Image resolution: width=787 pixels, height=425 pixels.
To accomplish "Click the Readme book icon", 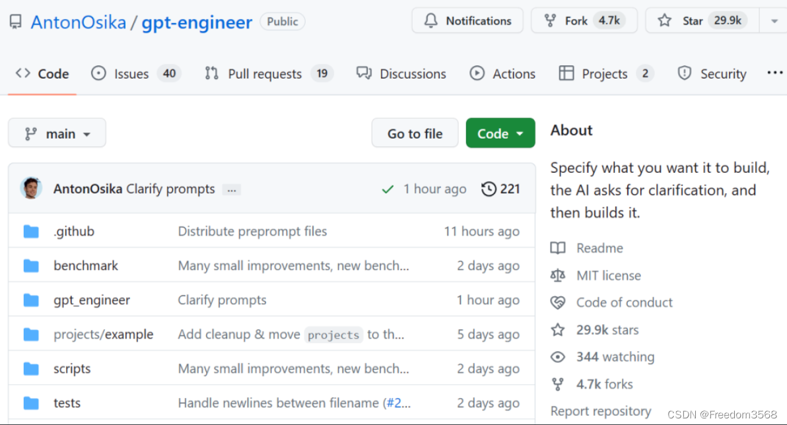I will [558, 248].
